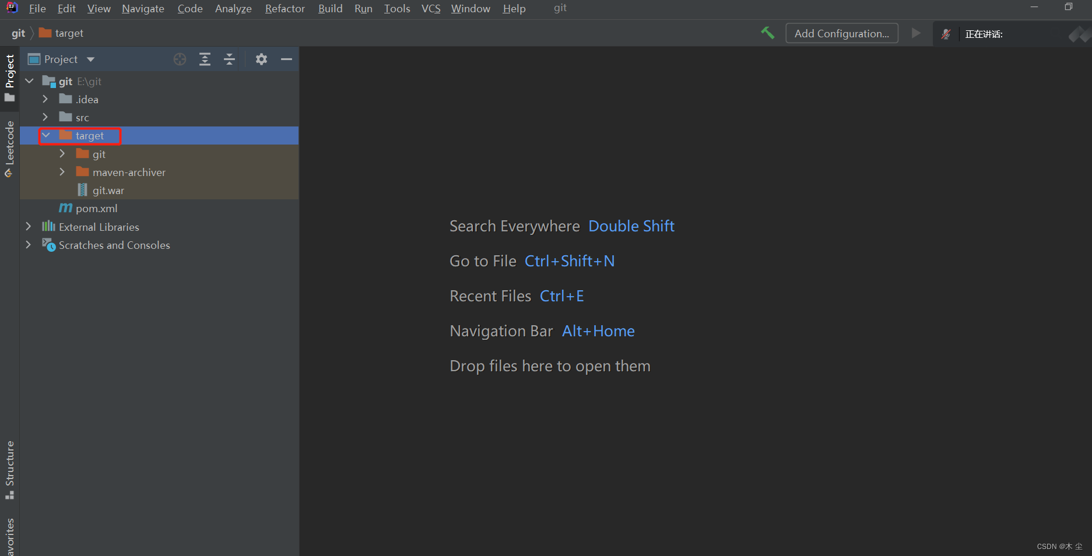
Task: Click the Ctrl+Shift+N shortcut text
Action: coord(570,261)
